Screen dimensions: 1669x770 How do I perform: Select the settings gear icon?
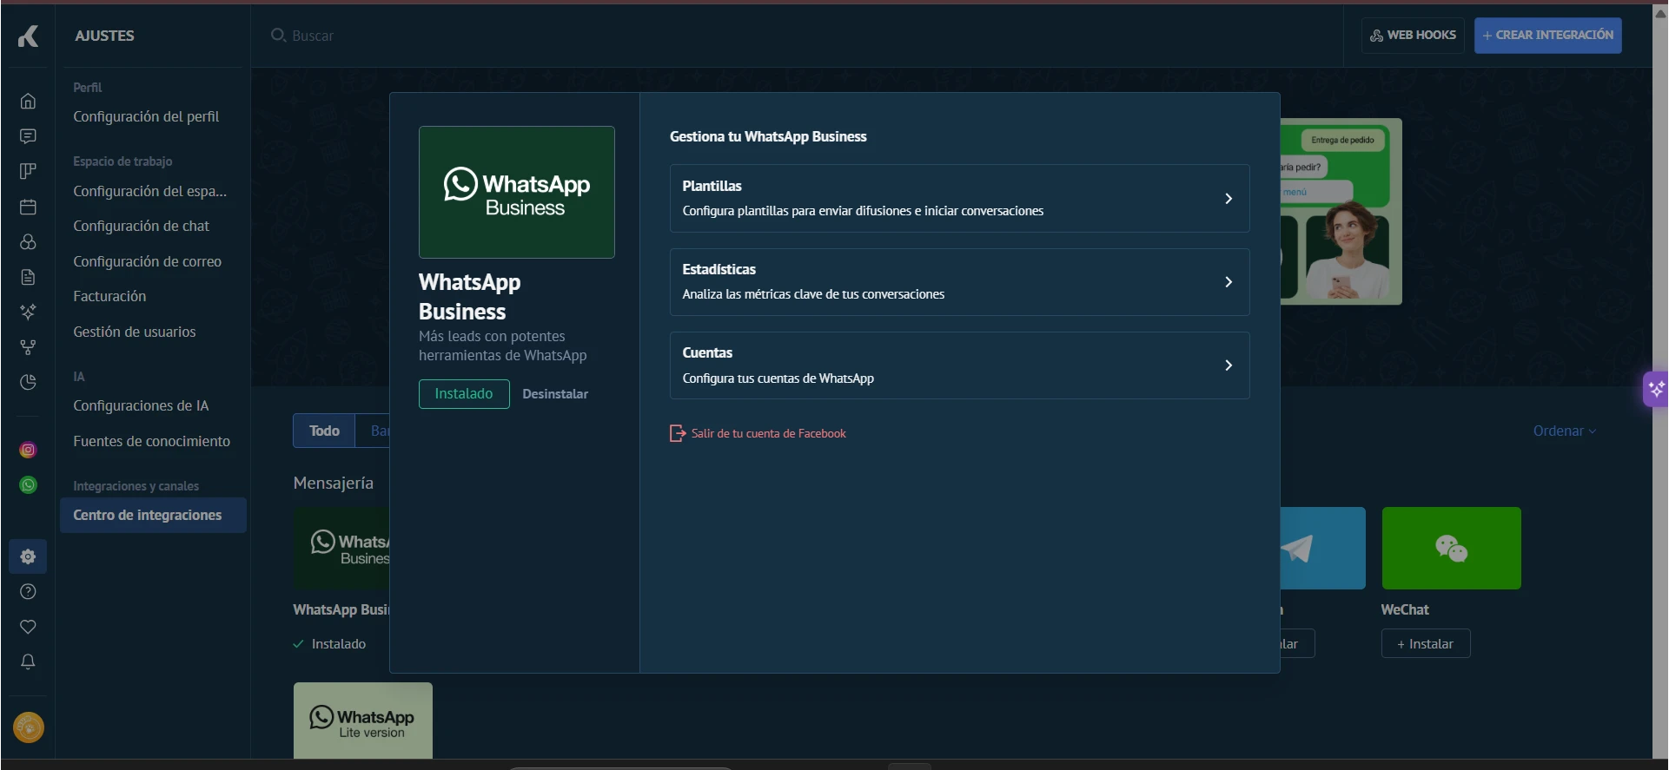[28, 556]
